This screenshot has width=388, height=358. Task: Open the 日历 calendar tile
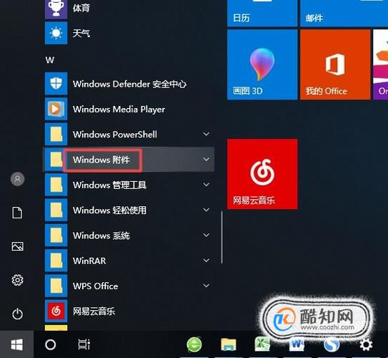click(262, 13)
